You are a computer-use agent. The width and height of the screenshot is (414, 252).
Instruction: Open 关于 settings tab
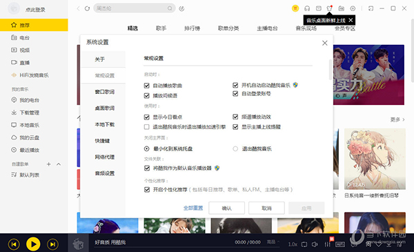click(103, 59)
